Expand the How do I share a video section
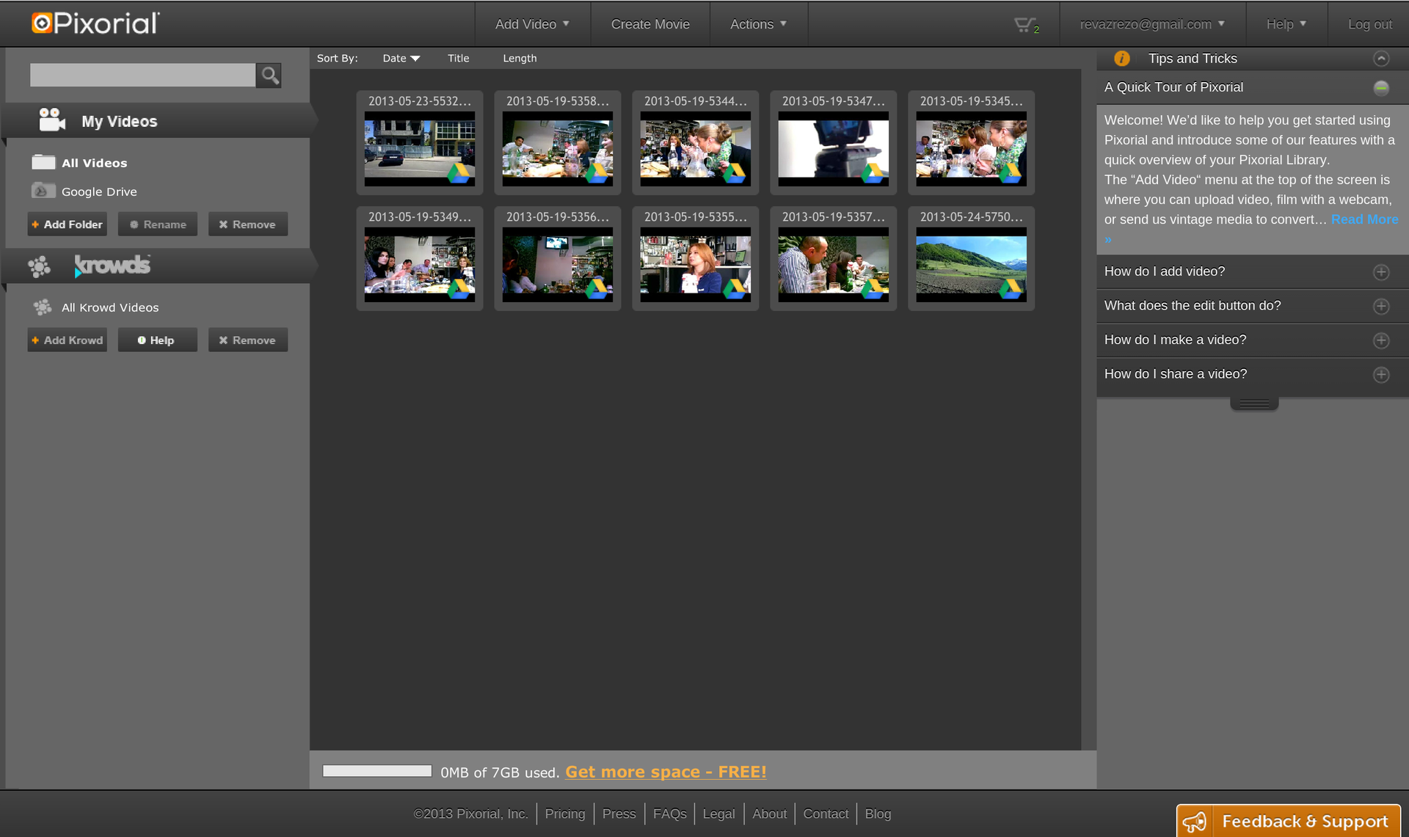Viewport: 1409px width, 837px height. [x=1380, y=373]
